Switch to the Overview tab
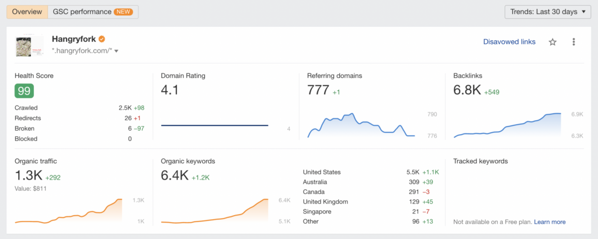This screenshot has width=598, height=239. pyautogui.click(x=27, y=12)
